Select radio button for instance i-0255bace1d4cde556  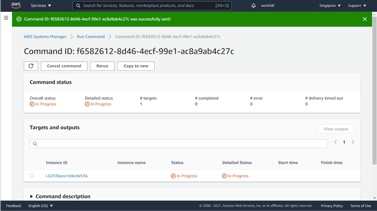[32, 176]
